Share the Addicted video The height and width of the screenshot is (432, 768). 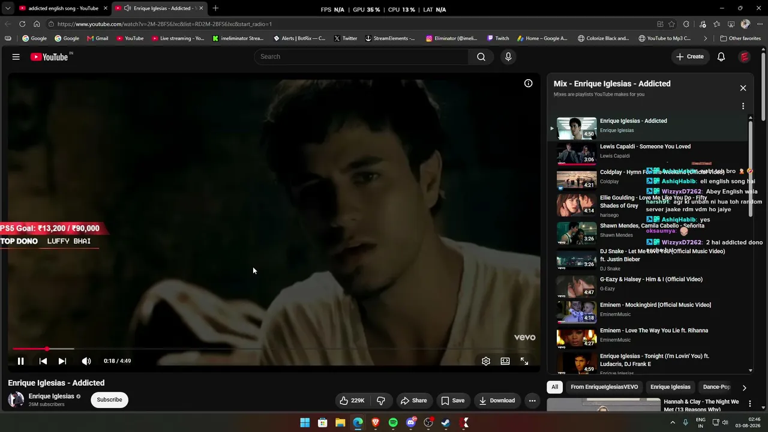click(x=413, y=400)
